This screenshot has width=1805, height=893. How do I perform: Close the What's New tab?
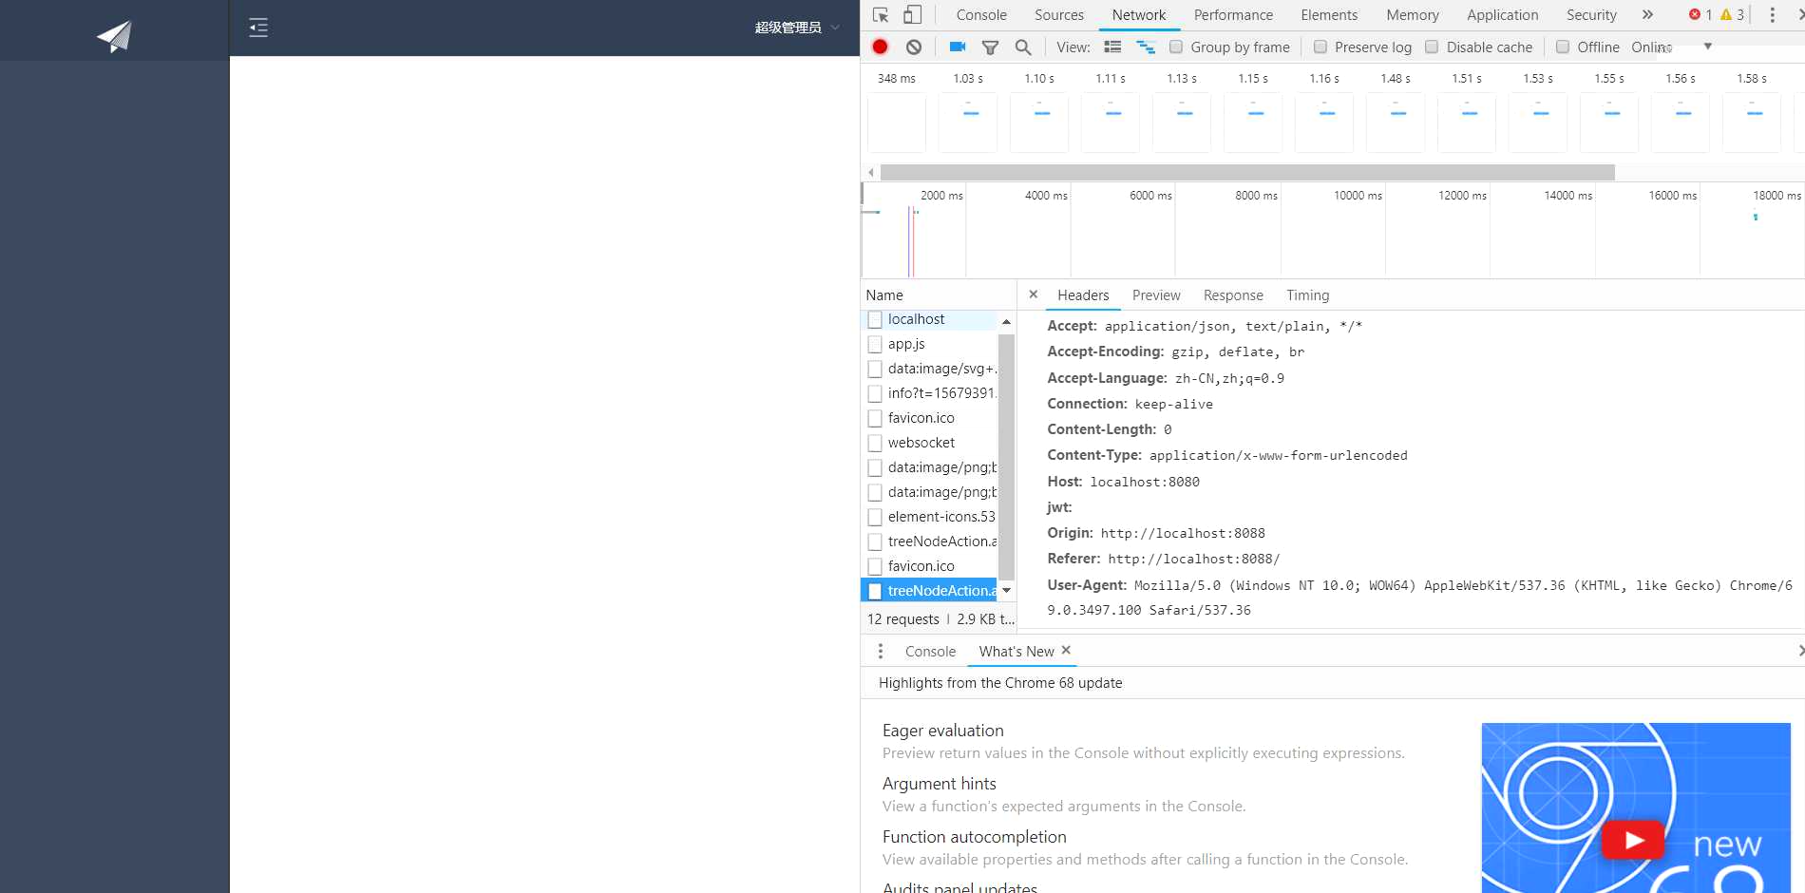tap(1066, 650)
